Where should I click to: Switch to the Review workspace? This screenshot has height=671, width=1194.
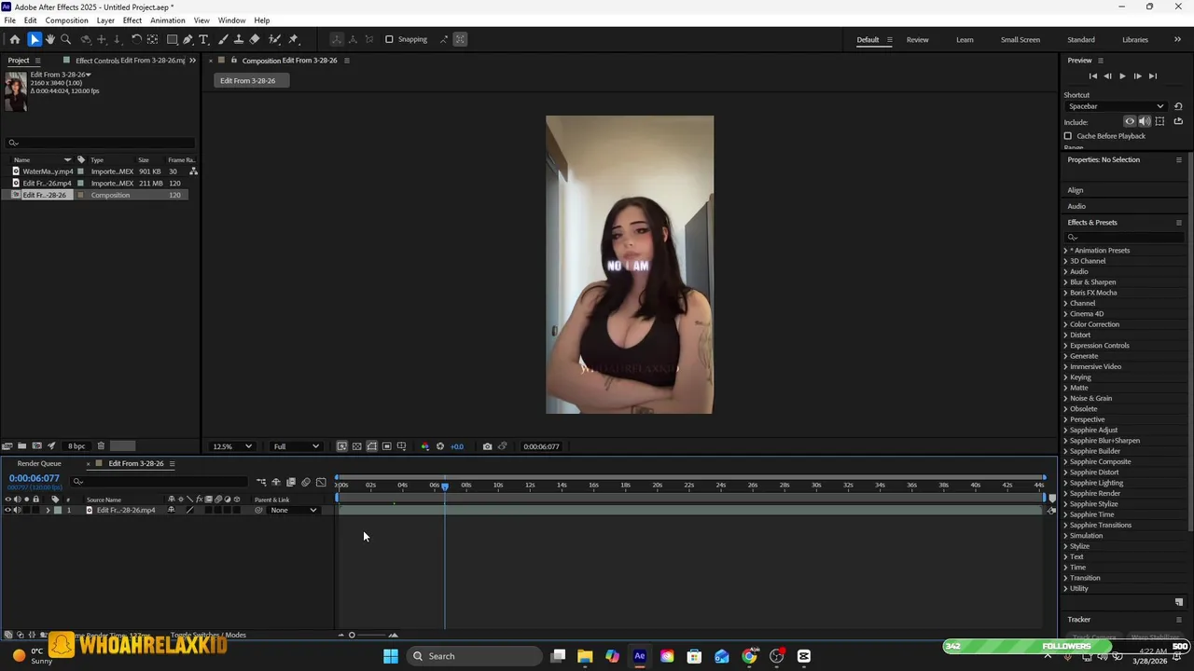917,39
